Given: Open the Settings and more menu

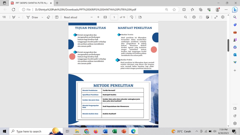Looking at the screenshot, I should [x=226, y=9].
